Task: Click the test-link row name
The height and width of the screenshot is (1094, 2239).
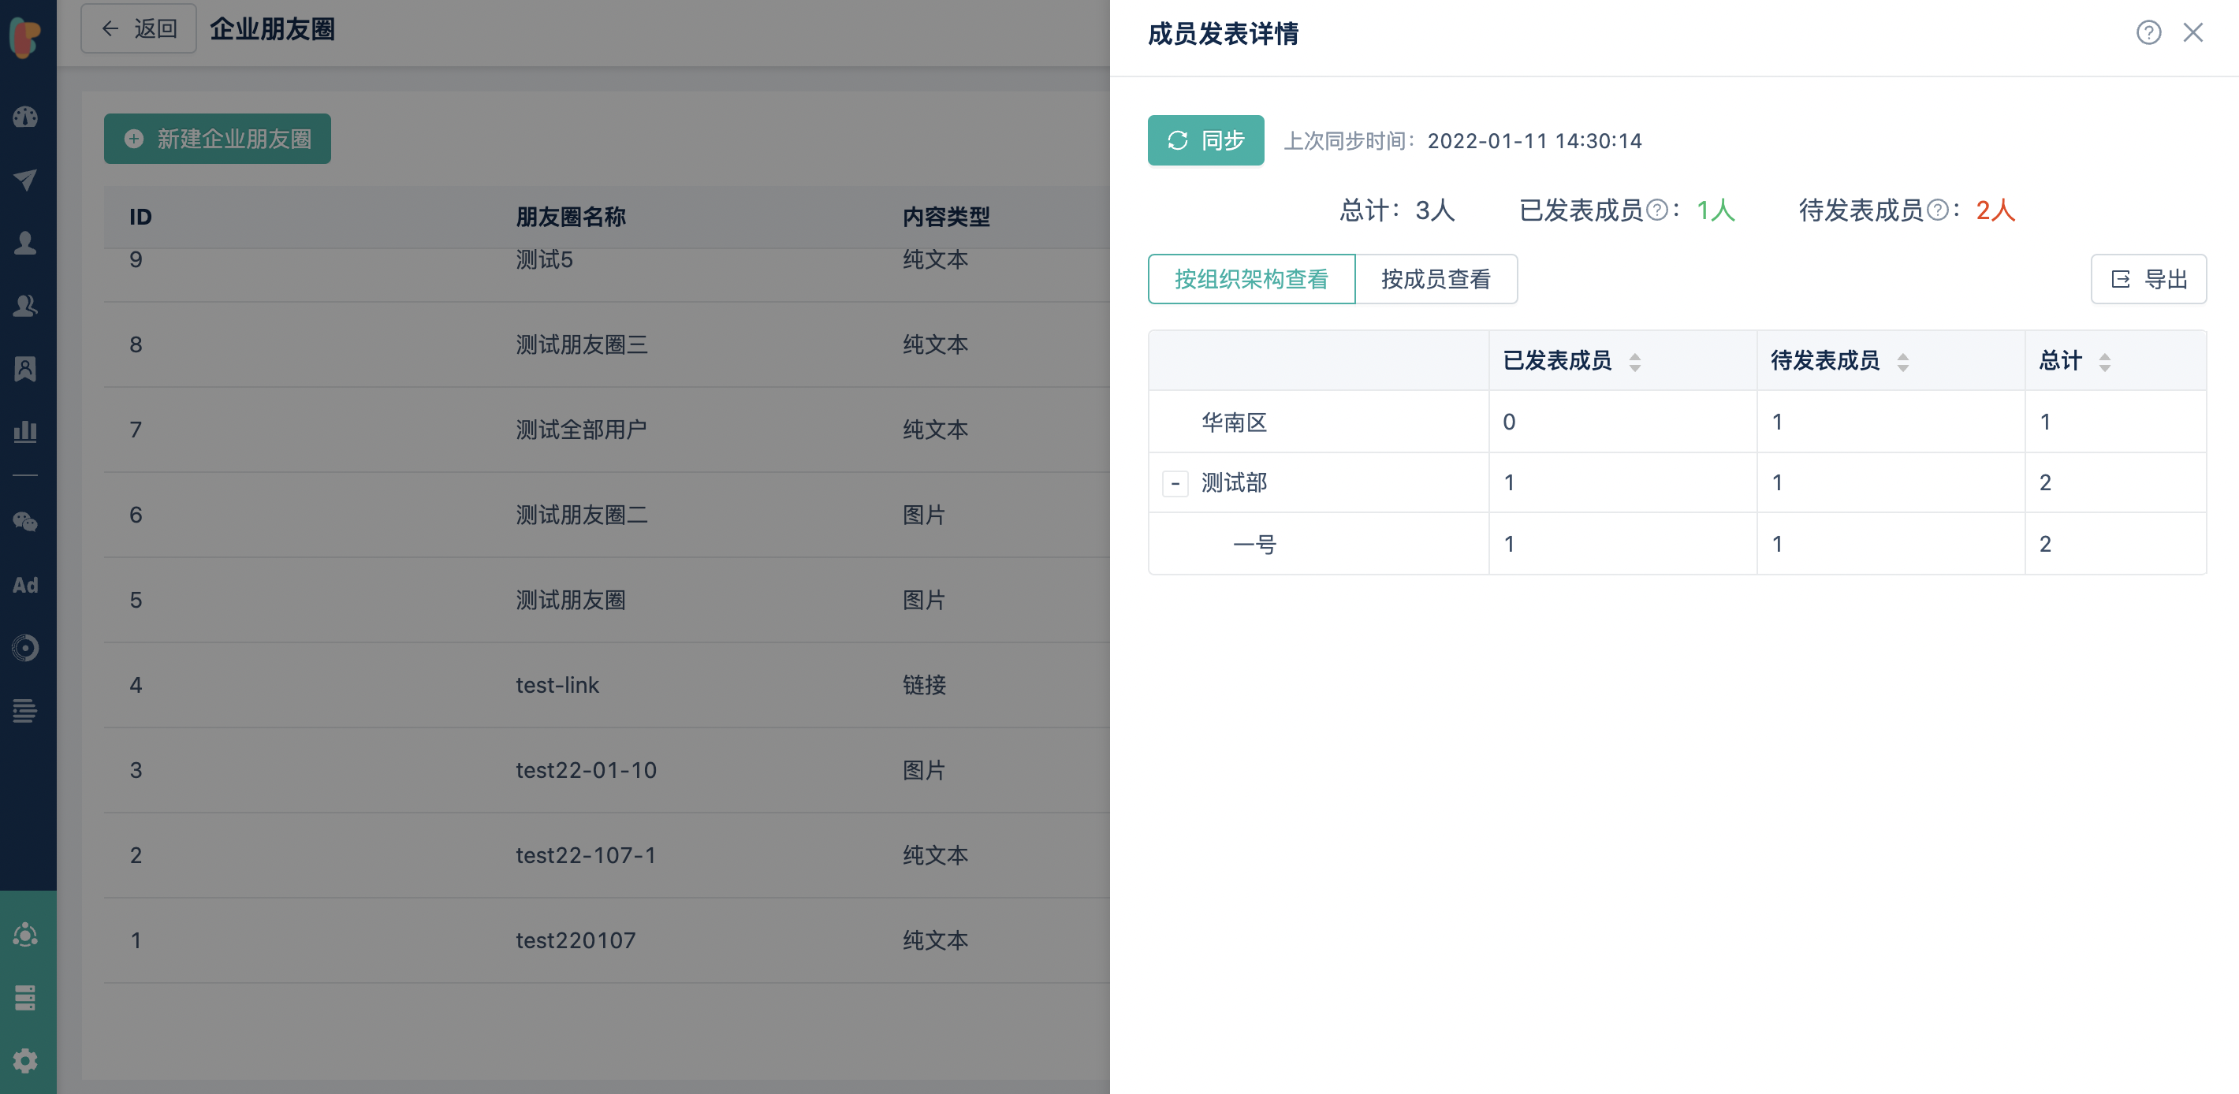Action: (x=557, y=686)
